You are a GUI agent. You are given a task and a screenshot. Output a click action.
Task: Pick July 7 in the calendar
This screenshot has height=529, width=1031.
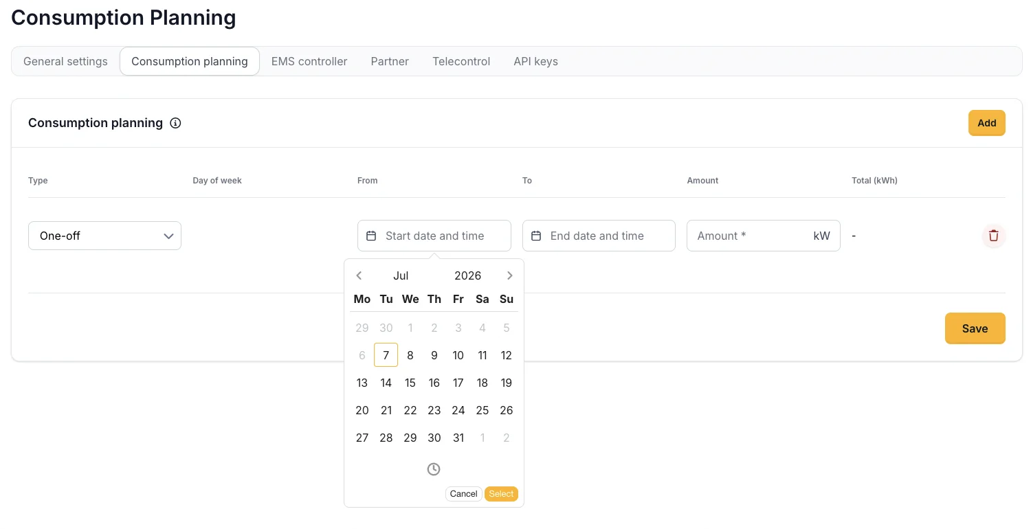(x=386, y=355)
